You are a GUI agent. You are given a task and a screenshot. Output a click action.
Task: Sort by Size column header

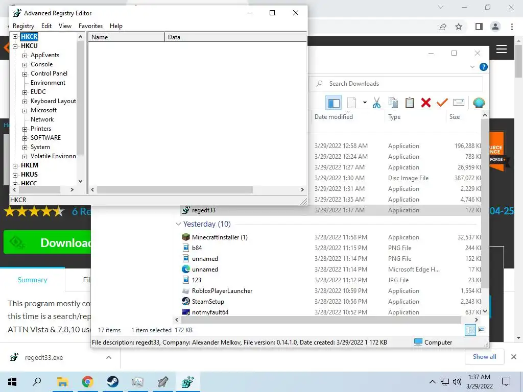coord(463,117)
